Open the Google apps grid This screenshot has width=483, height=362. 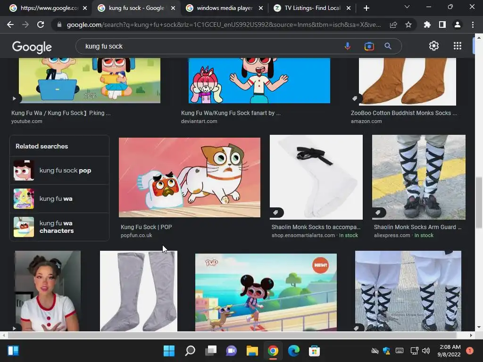458,46
